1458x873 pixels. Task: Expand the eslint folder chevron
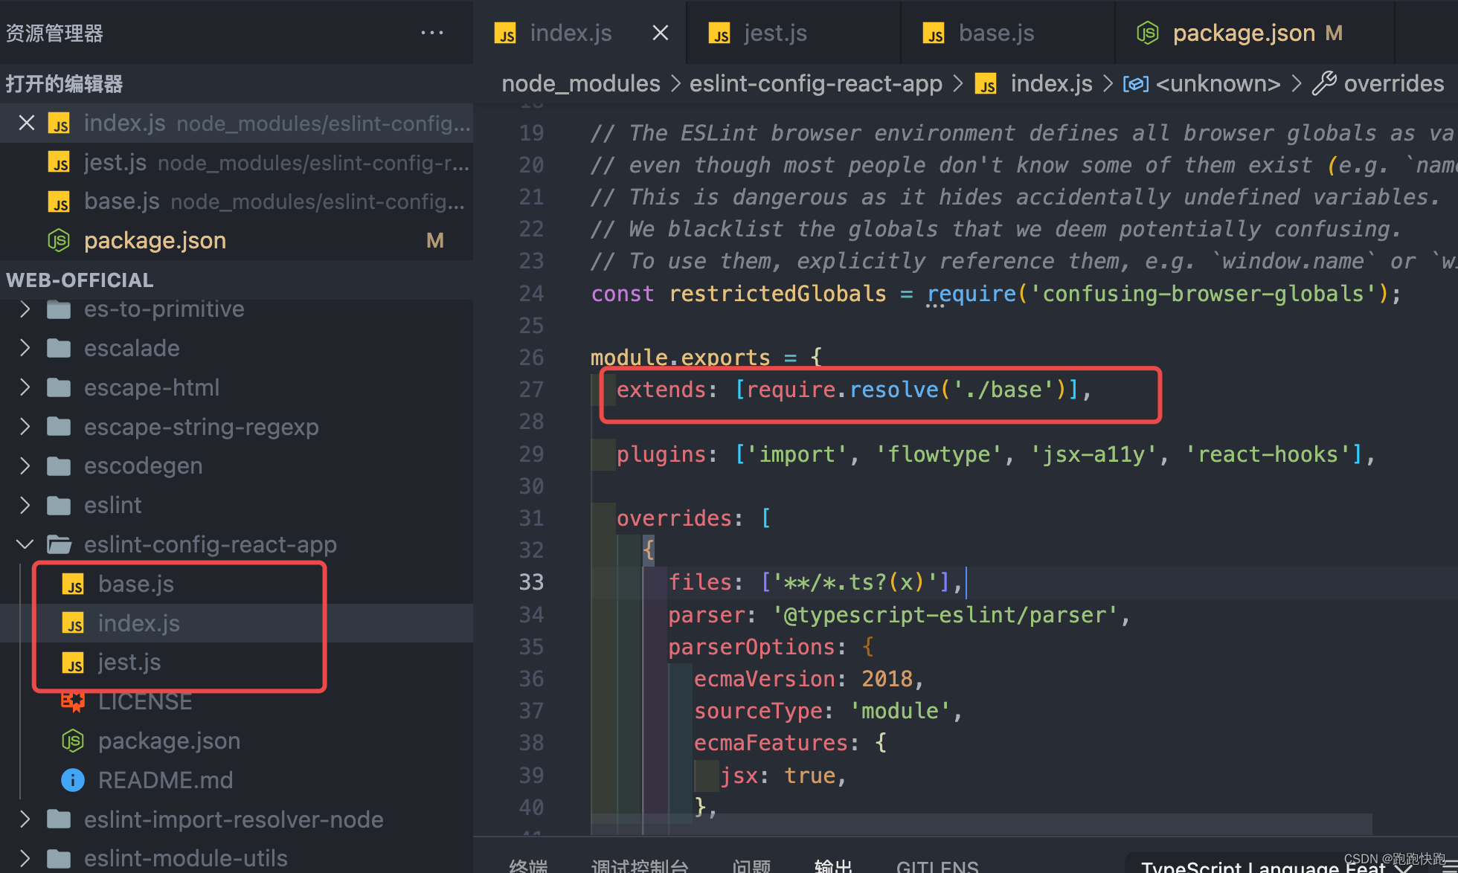pos(25,505)
